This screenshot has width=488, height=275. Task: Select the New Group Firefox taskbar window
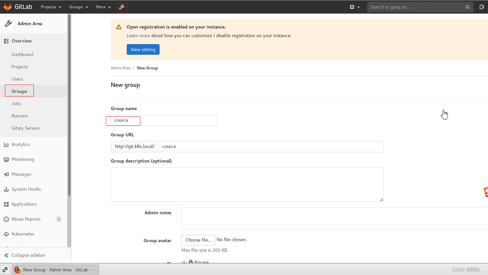pos(56,270)
